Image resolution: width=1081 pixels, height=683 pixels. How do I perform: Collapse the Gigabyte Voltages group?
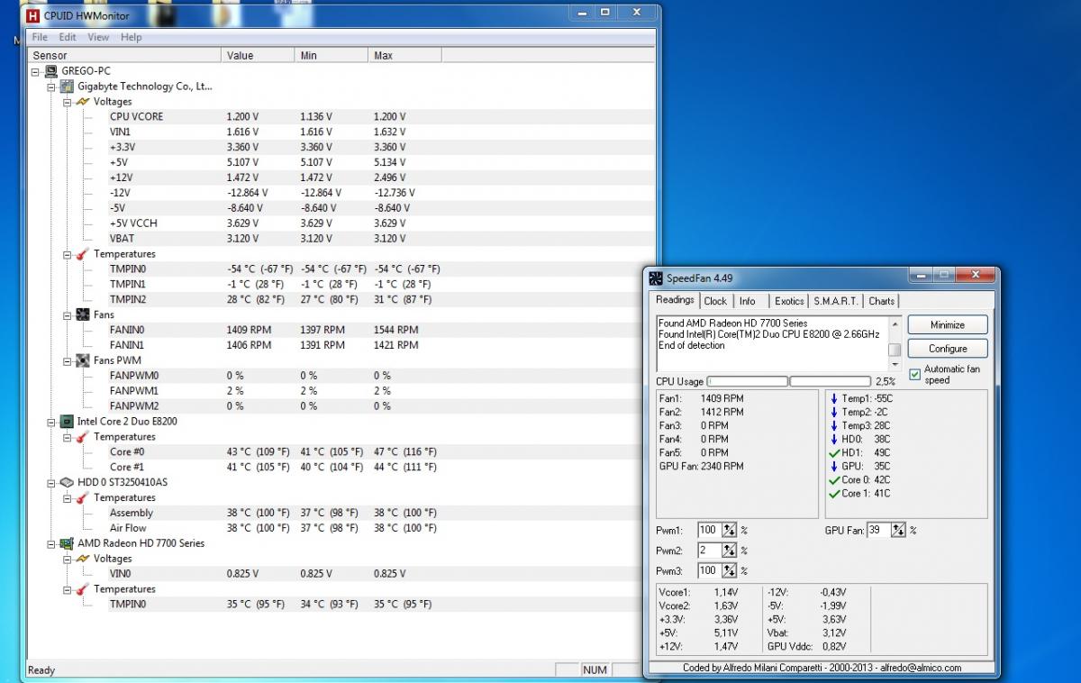point(67,102)
